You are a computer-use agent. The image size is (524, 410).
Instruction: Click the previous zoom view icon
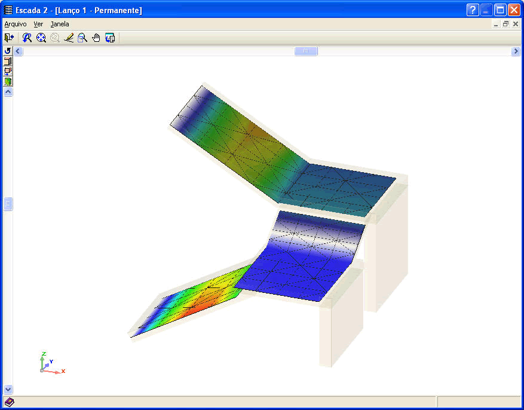pos(27,38)
